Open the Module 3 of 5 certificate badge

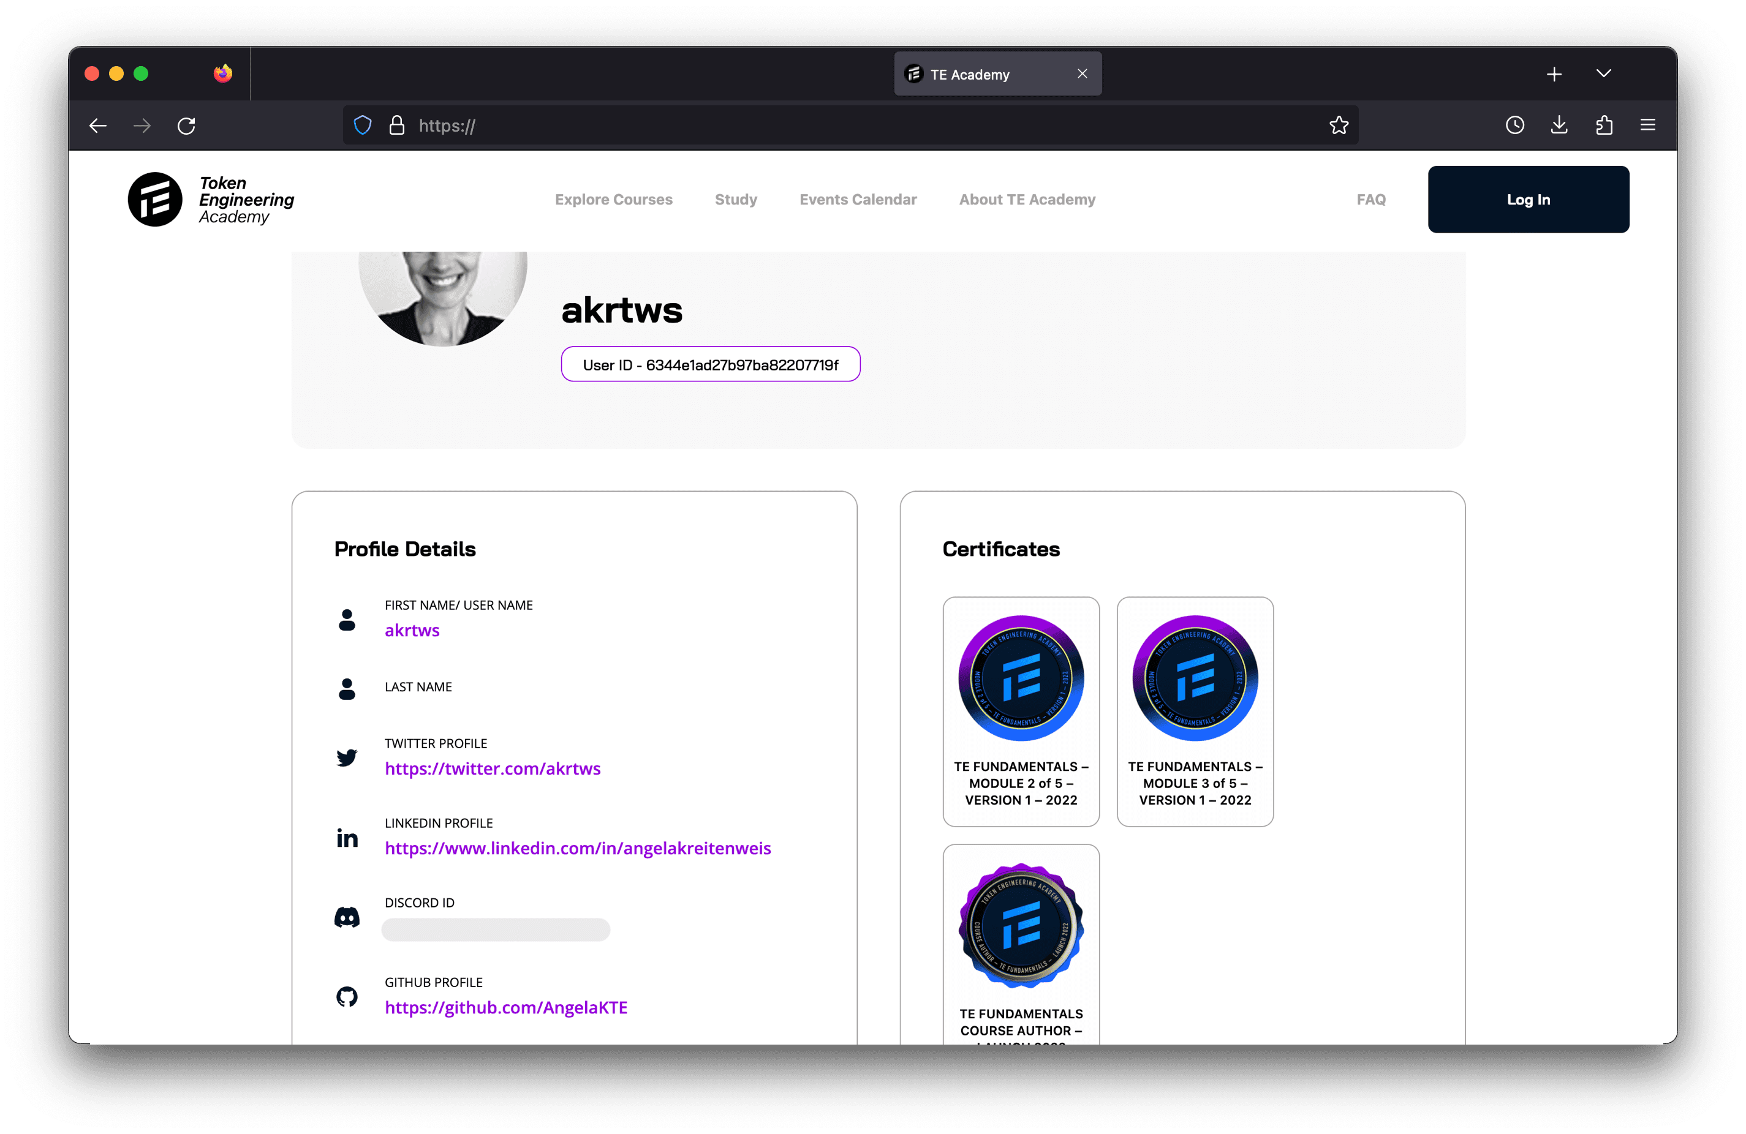coord(1195,678)
